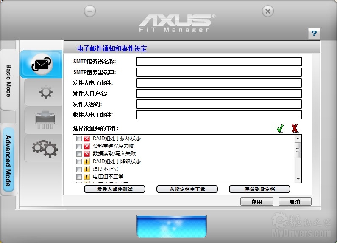Viewport: 337px width, 243px height.
Task: Open the email notification settings icon
Action: coord(41,64)
